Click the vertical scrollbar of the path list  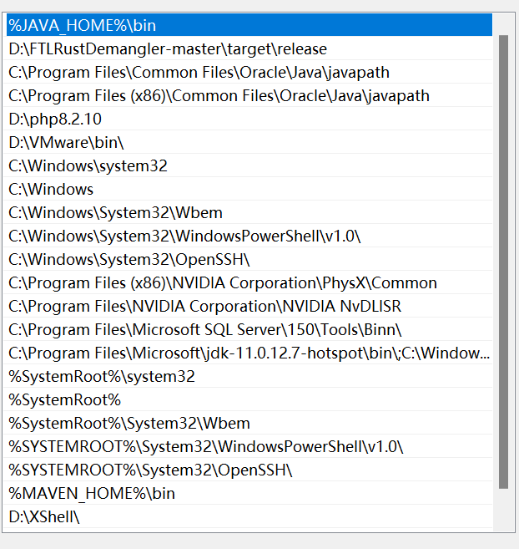coord(503,261)
